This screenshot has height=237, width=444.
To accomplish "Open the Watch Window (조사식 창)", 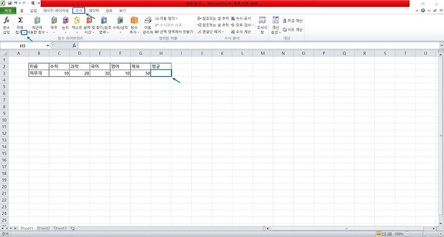I will click(x=262, y=25).
